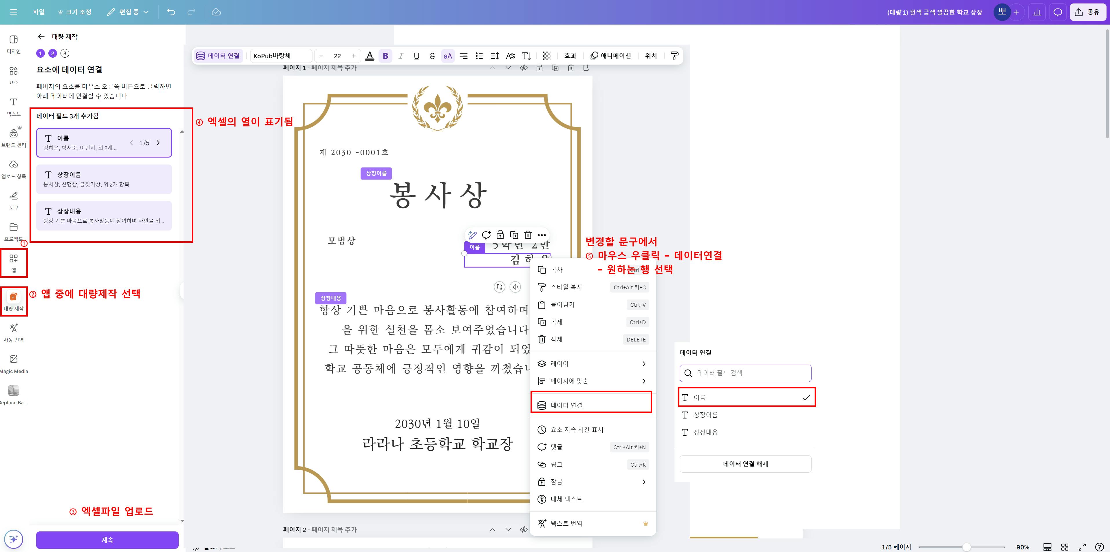Open the Uploads (업로드 항목) sidebar icon

click(x=13, y=169)
